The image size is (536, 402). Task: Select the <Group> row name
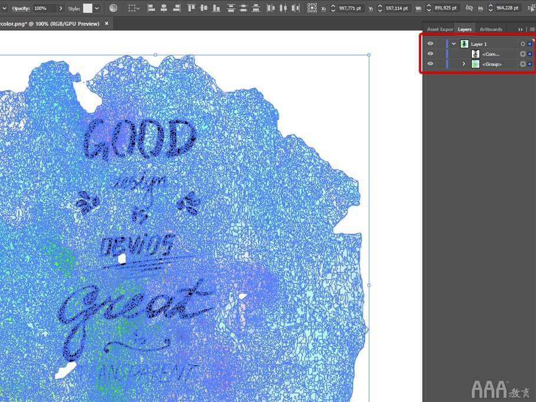coord(492,64)
